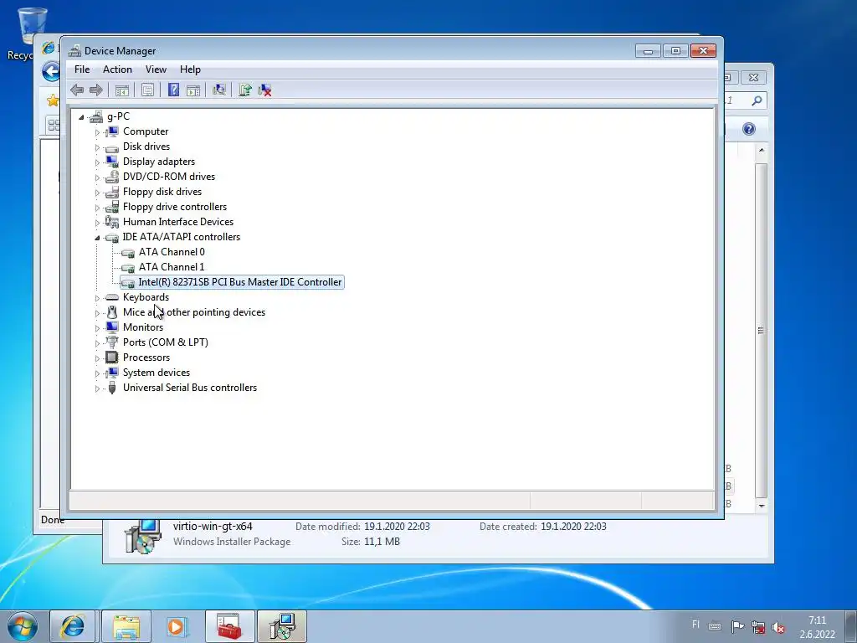Select Intel(R) 82371SB PCI Bus Master IDE Controller
Viewport: 857px width, 643px height.
point(240,282)
